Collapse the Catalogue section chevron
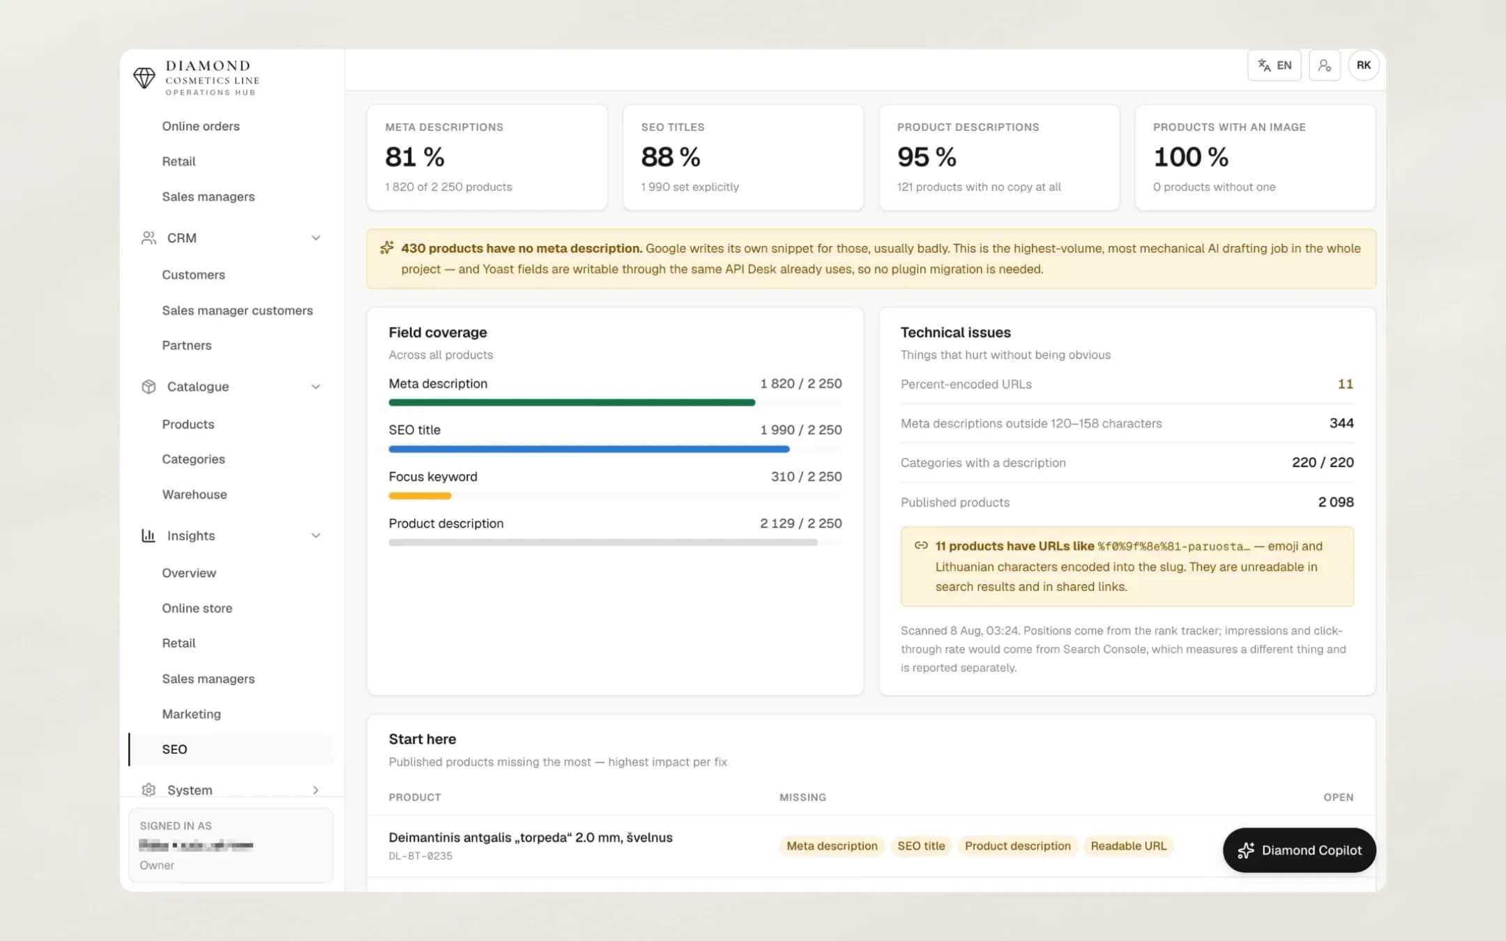This screenshot has width=1506, height=941. (x=316, y=387)
